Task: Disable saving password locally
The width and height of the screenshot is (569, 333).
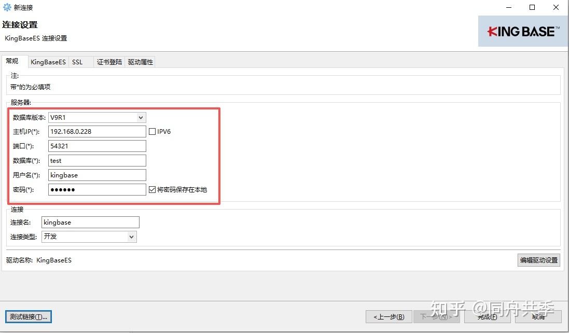Action: click(x=152, y=189)
